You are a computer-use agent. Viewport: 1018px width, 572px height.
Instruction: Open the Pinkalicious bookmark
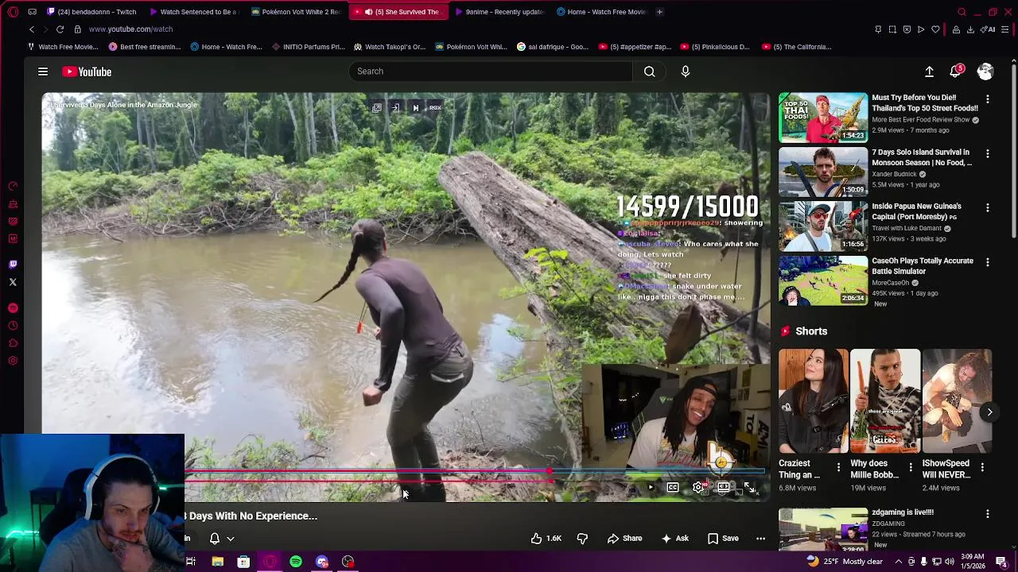[x=714, y=47]
